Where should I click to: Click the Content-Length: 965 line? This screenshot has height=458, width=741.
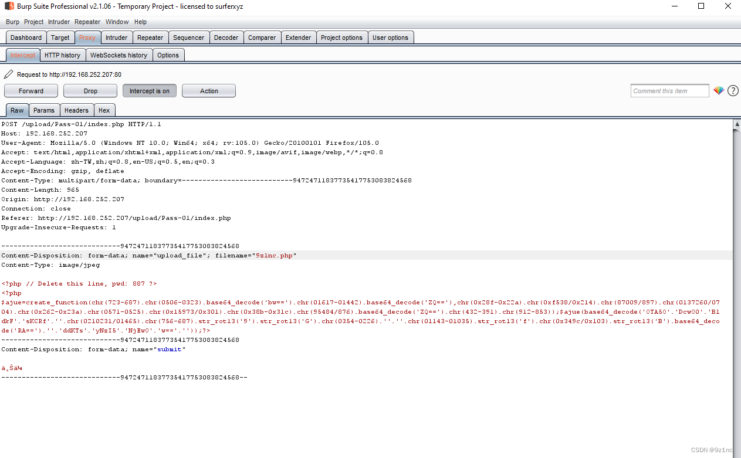click(40, 190)
